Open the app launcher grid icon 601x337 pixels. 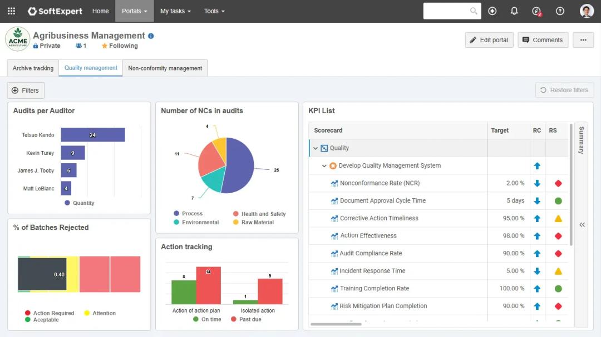tap(11, 11)
